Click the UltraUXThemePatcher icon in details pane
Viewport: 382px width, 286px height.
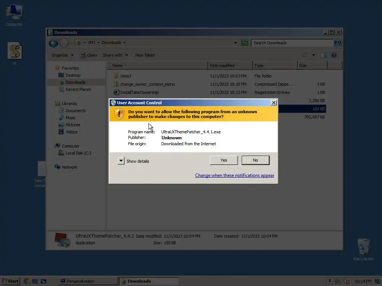click(x=62, y=239)
